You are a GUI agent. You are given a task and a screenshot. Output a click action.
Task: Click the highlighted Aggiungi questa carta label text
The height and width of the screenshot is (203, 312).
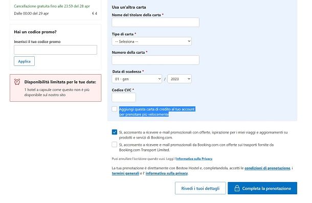pyautogui.click(x=157, y=111)
